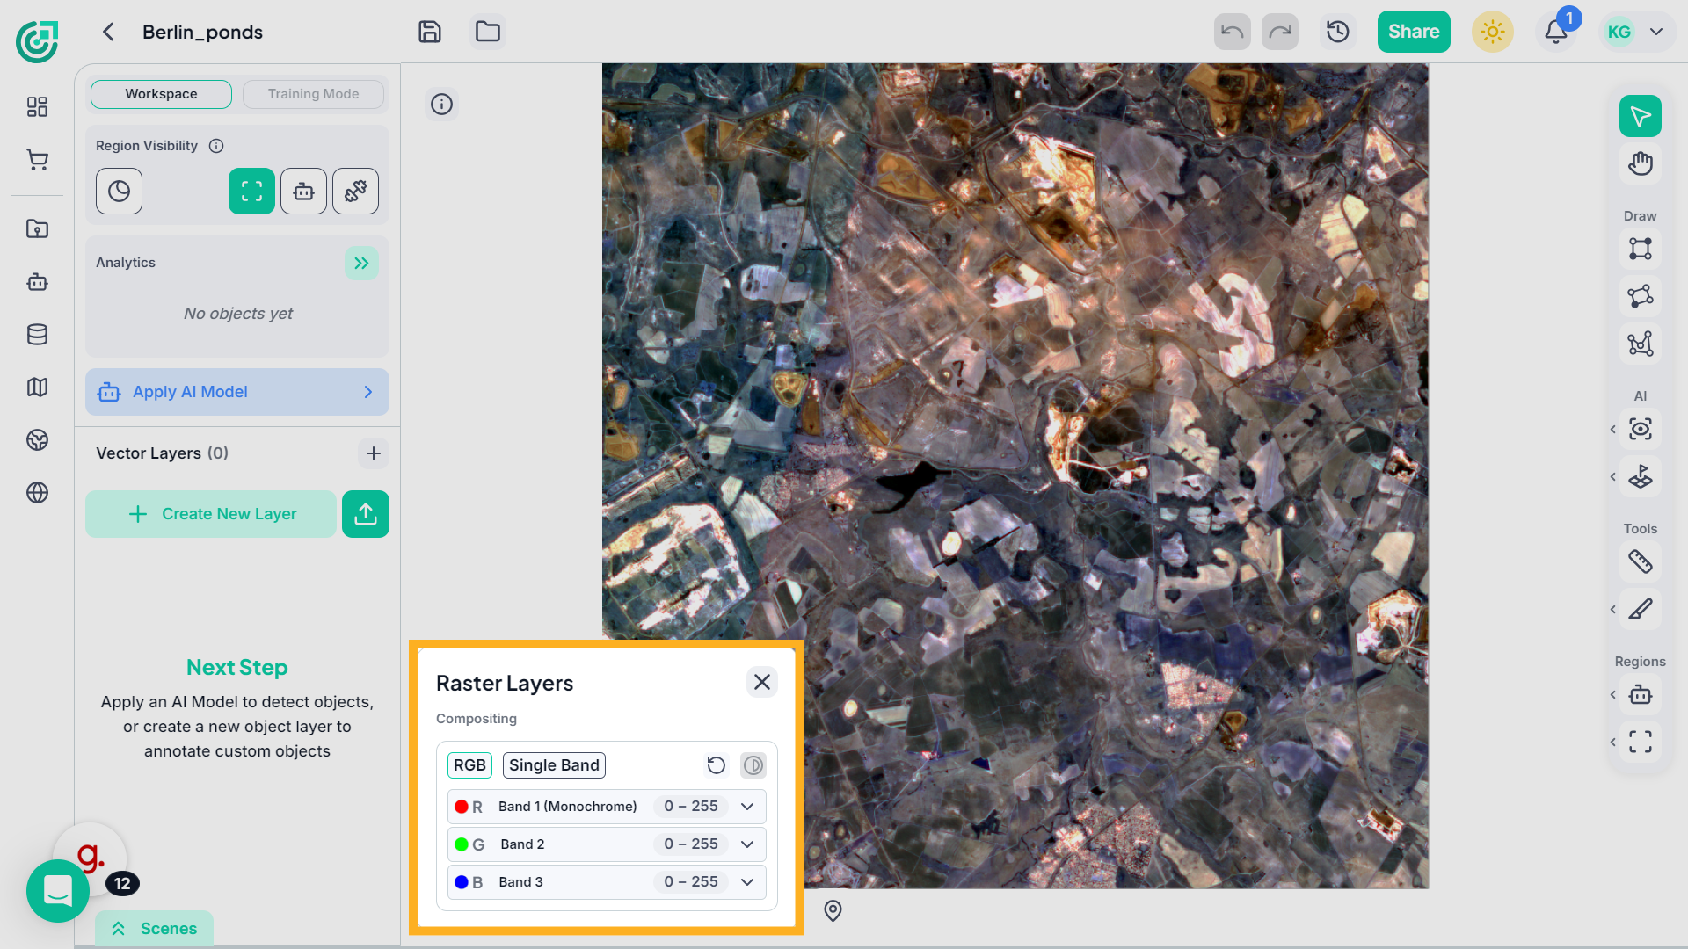Open the version history clock icon
The width and height of the screenshot is (1688, 949).
[1338, 32]
